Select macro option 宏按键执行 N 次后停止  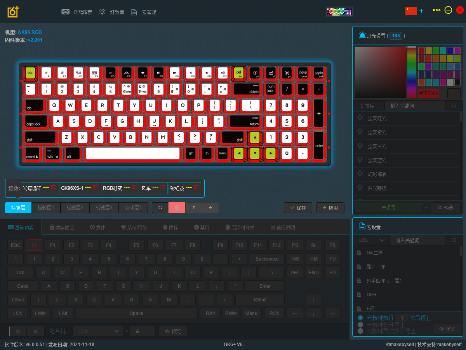360,318
